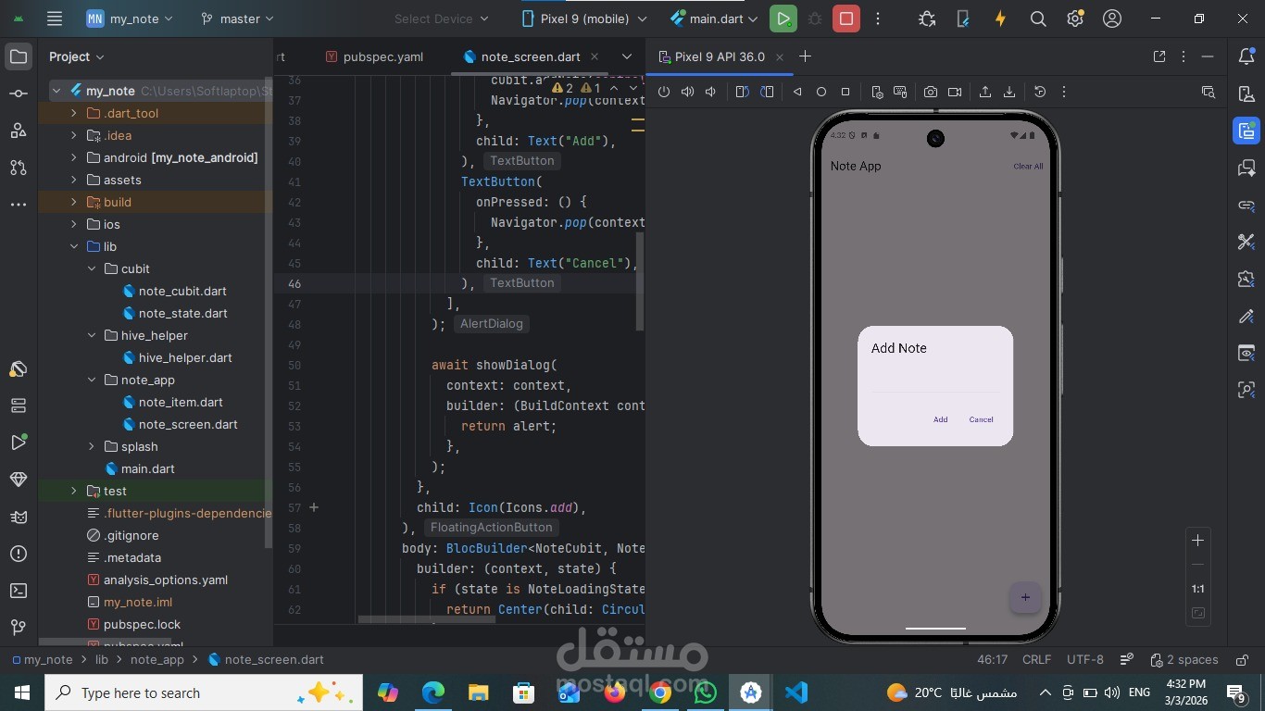
Task: Select the Pixel 9 API 36.0 tab
Action: coord(721,56)
